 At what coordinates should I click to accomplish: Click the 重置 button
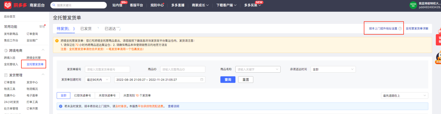coord(246,79)
